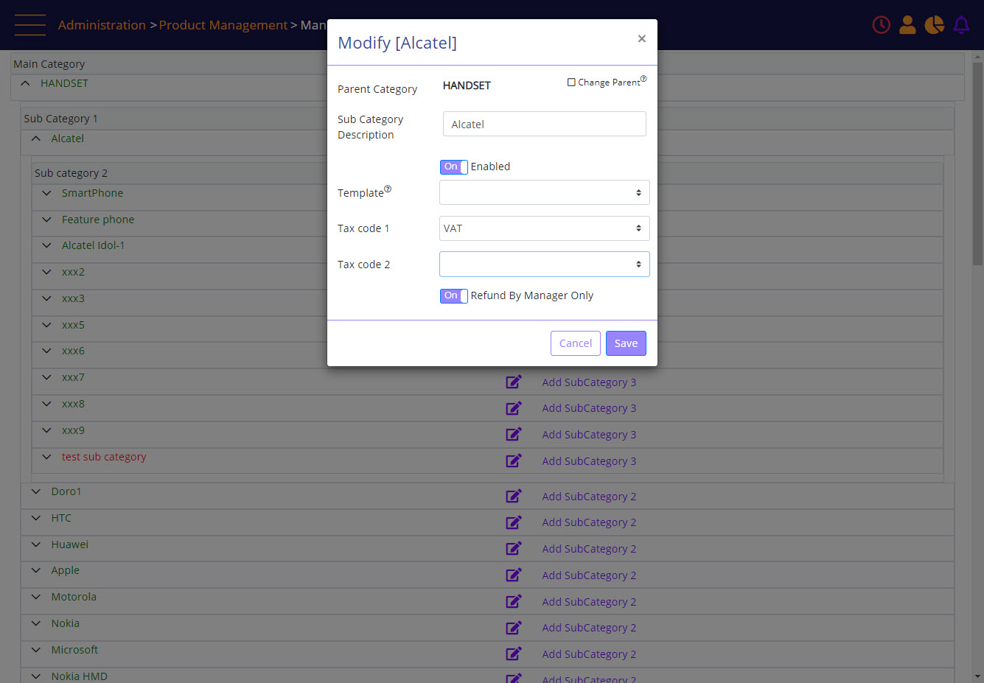984x683 pixels.
Task: Expand the xxx6 row
Action: click(x=46, y=351)
